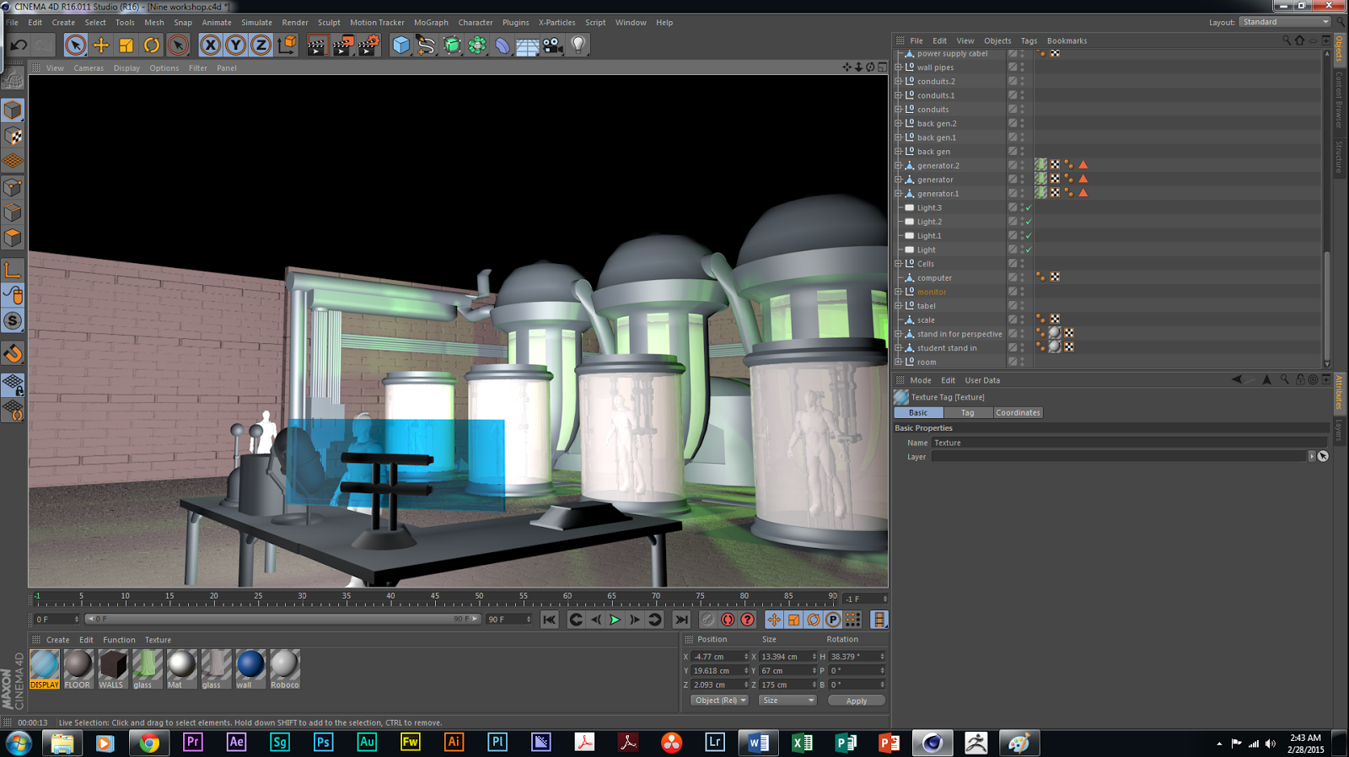This screenshot has width=1349, height=757.
Task: Select the Move tool in top toolbar
Action: coord(101,46)
